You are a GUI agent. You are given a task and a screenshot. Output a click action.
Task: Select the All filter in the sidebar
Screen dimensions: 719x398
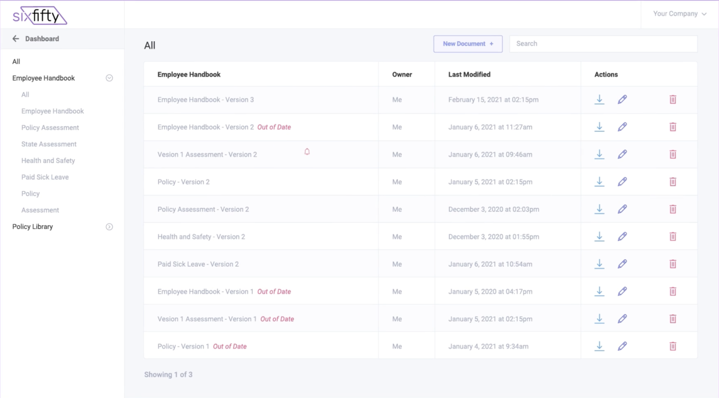[16, 61]
